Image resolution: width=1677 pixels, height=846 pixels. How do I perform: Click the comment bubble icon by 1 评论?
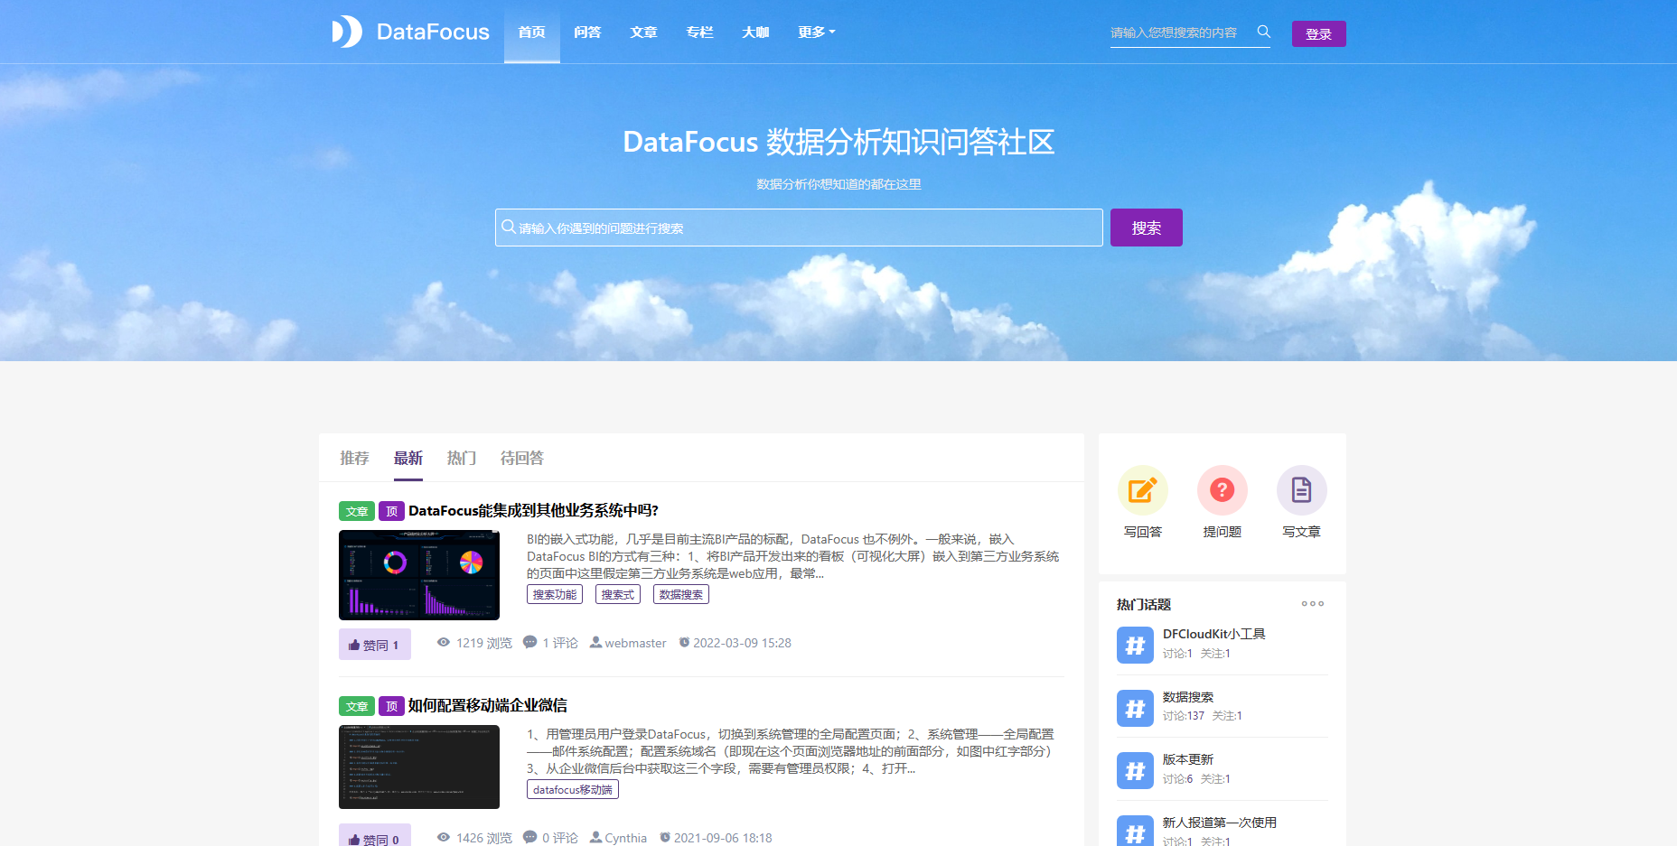[x=530, y=642]
